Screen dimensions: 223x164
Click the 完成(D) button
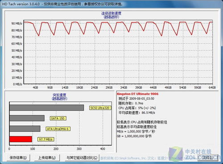(208, 158)
